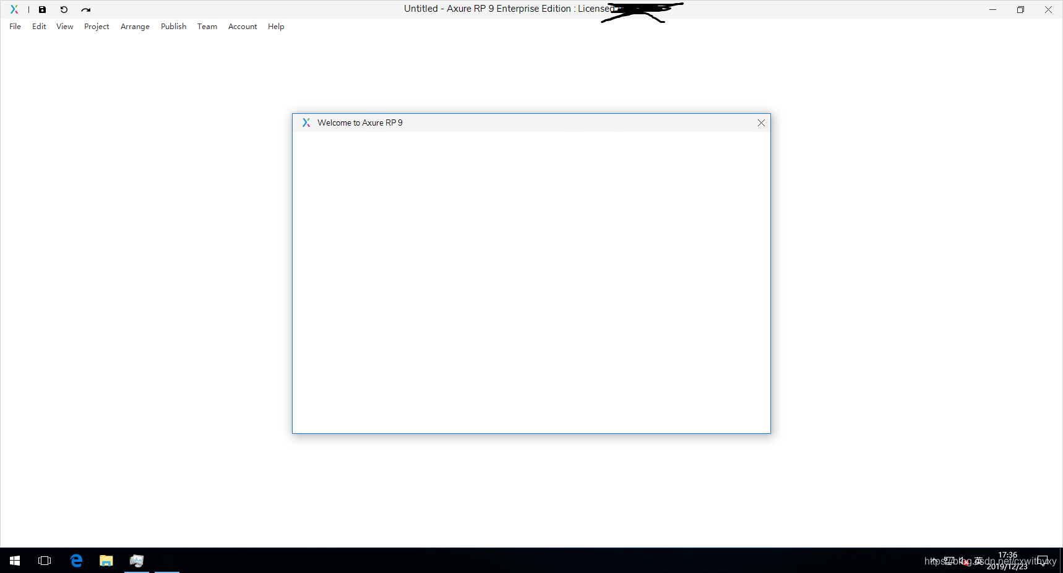The height and width of the screenshot is (573, 1063).
Task: Open the Windows Start menu
Action: 15,561
